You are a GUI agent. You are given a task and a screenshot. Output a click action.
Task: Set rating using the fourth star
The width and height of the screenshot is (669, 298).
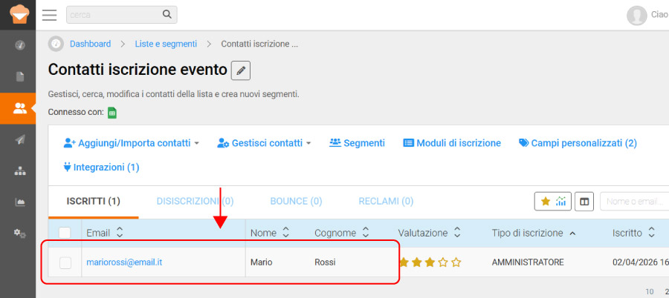click(443, 262)
